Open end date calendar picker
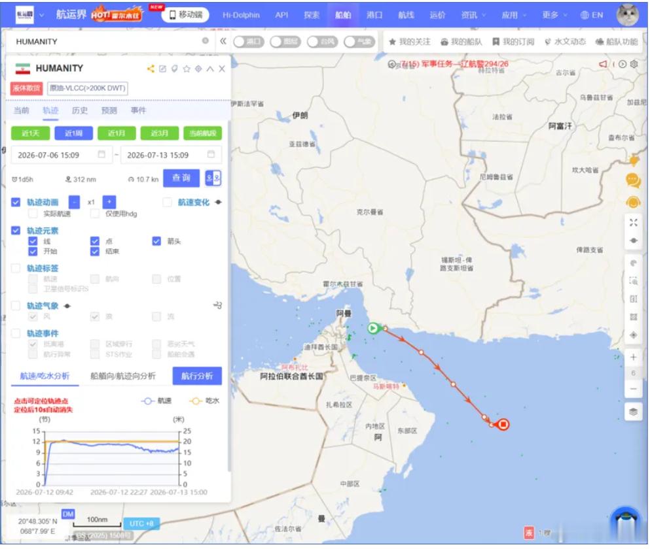 pos(211,154)
